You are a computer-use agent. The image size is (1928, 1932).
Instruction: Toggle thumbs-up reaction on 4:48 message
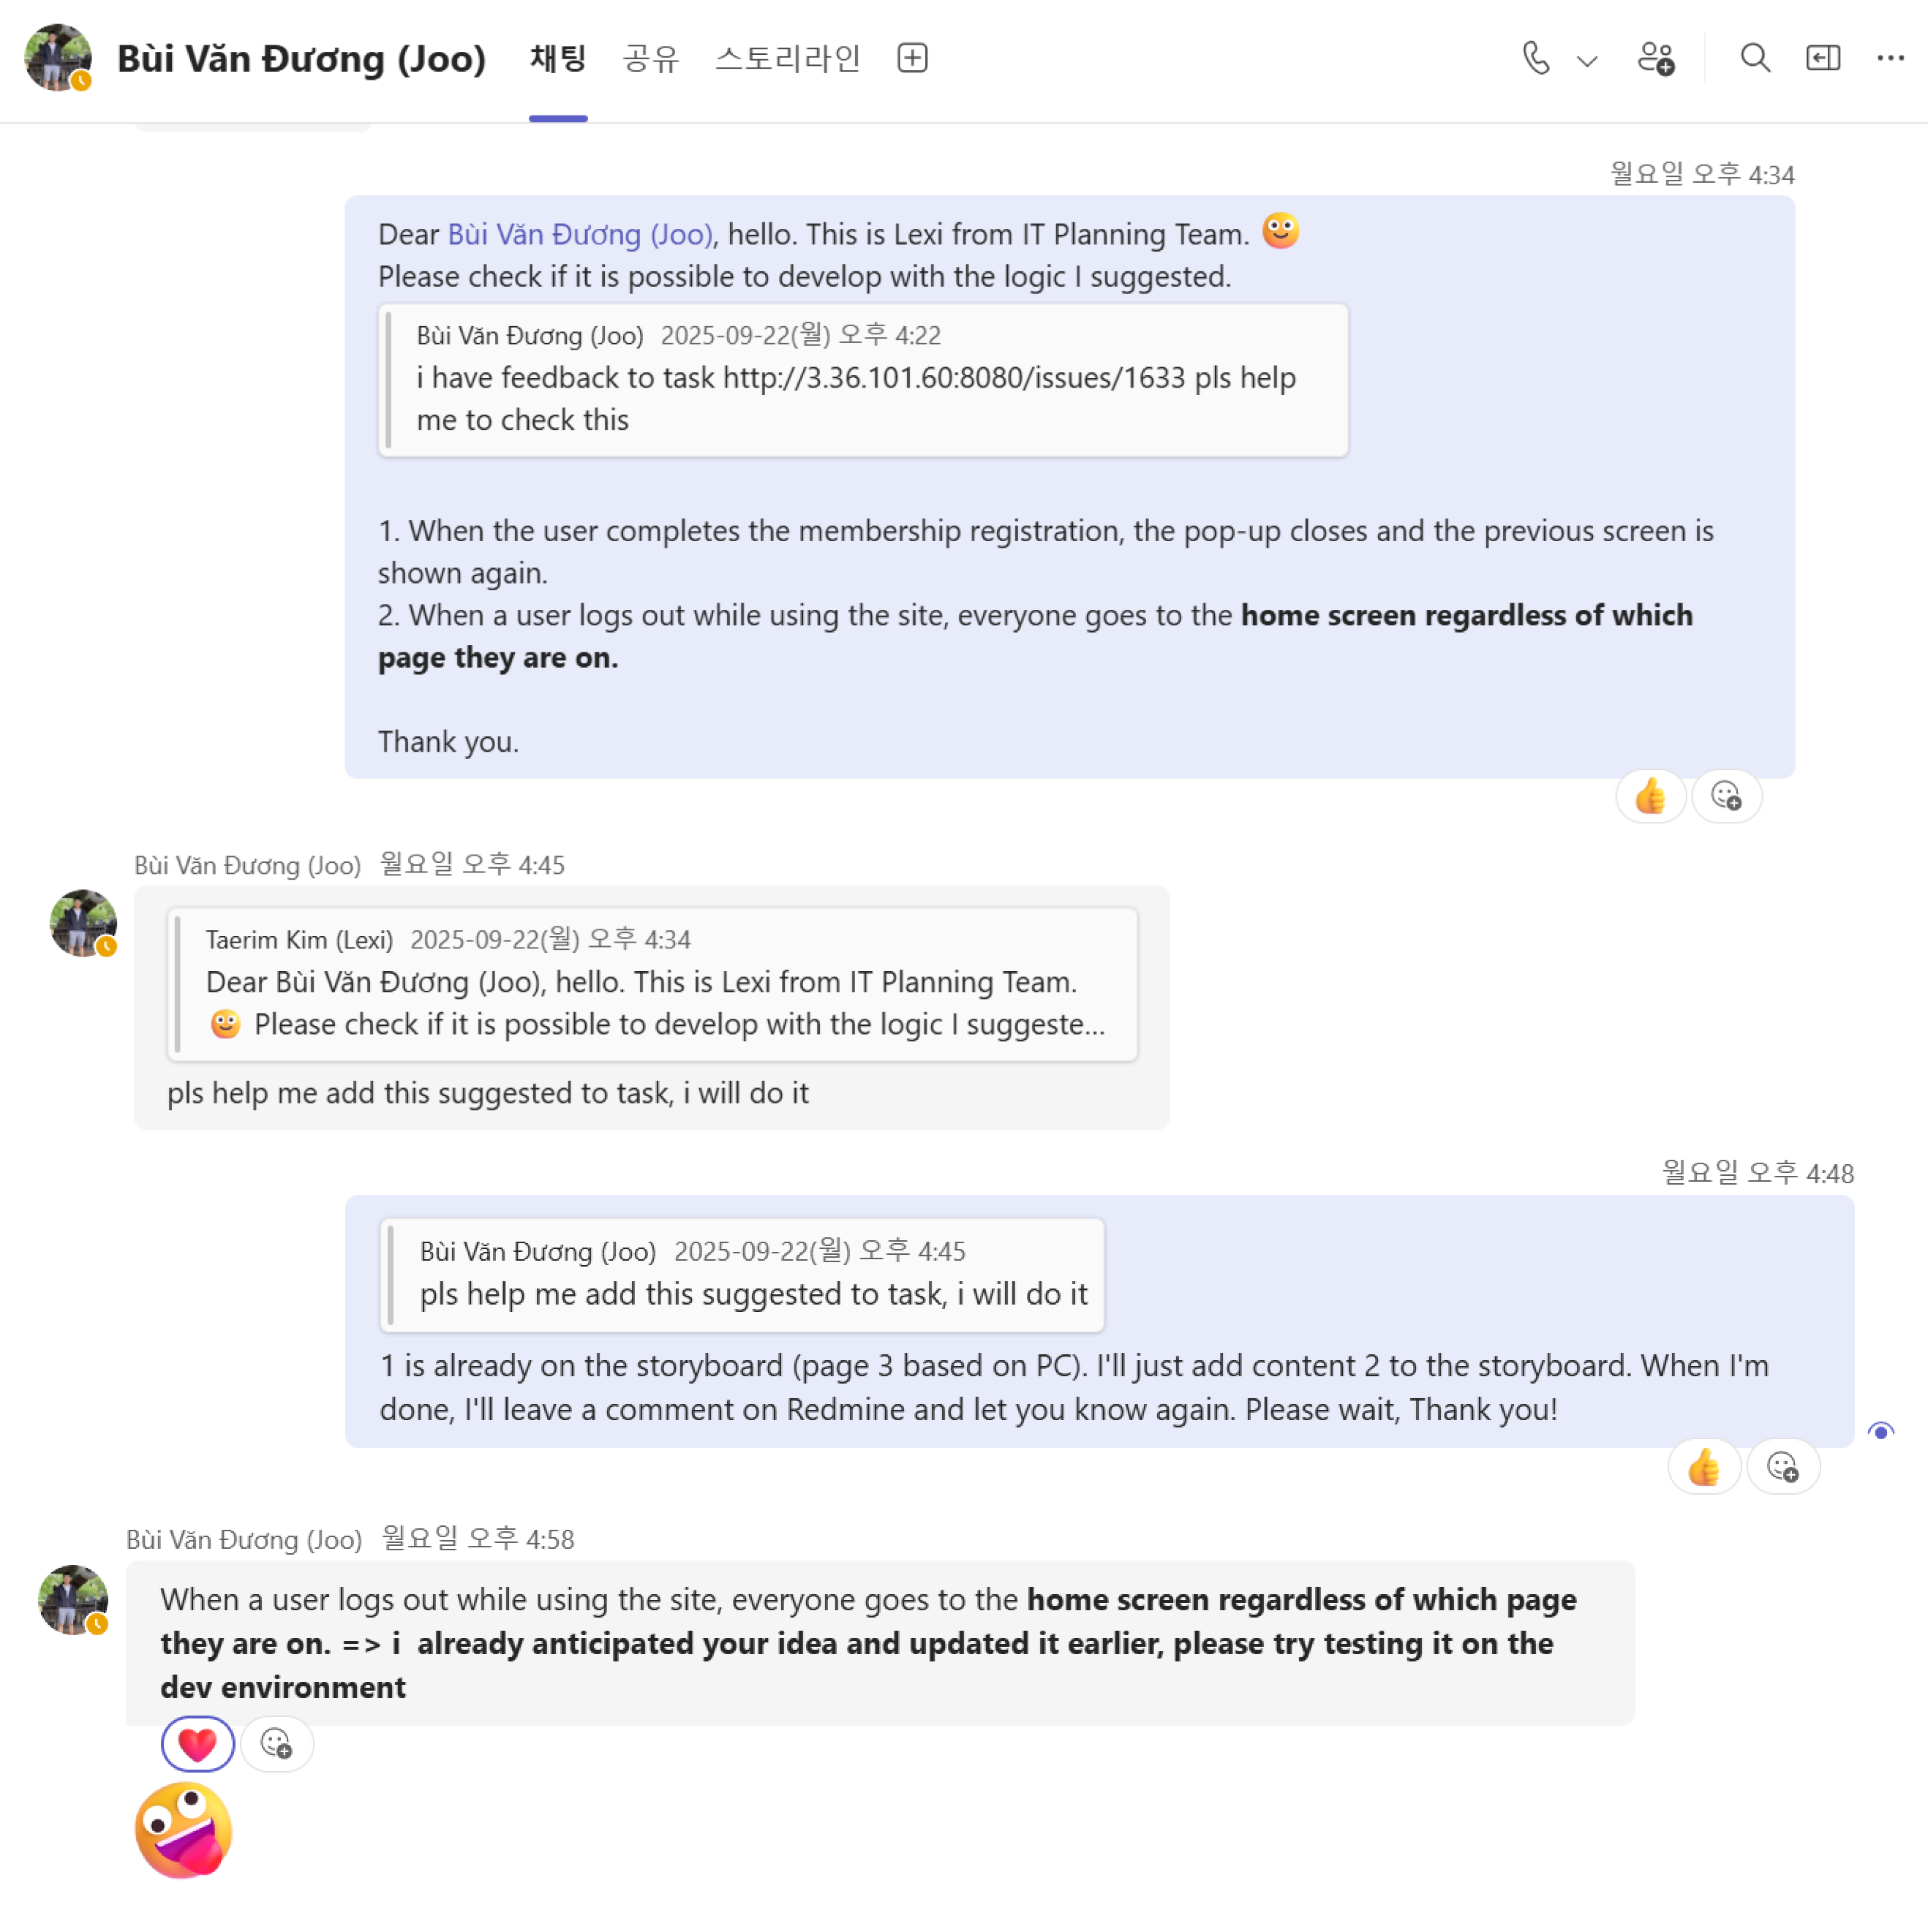click(x=1703, y=1468)
